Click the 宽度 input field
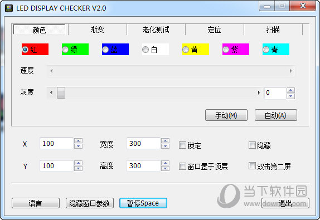 pos(143,144)
